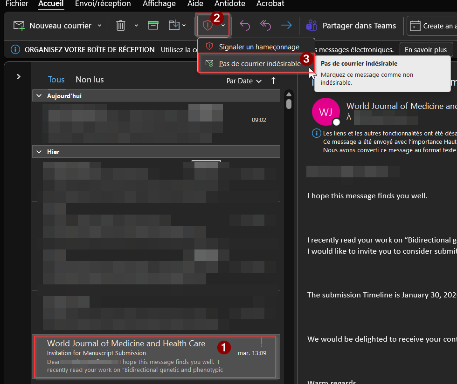
Task: Click the Nouveau courrier button
Action: (x=52, y=26)
